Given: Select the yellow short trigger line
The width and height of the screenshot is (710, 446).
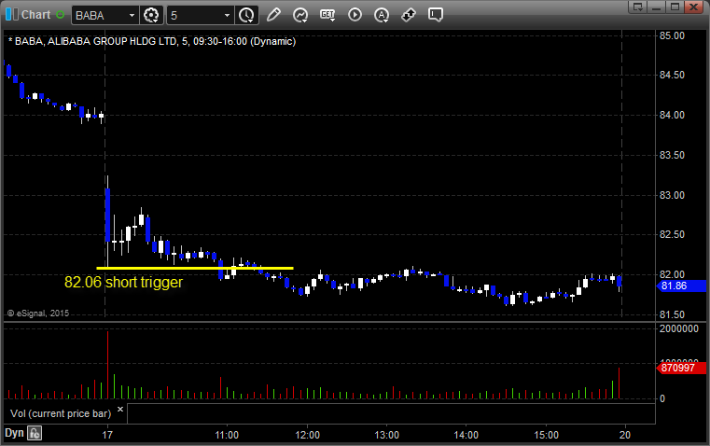Looking at the screenshot, I should pyautogui.click(x=195, y=268).
